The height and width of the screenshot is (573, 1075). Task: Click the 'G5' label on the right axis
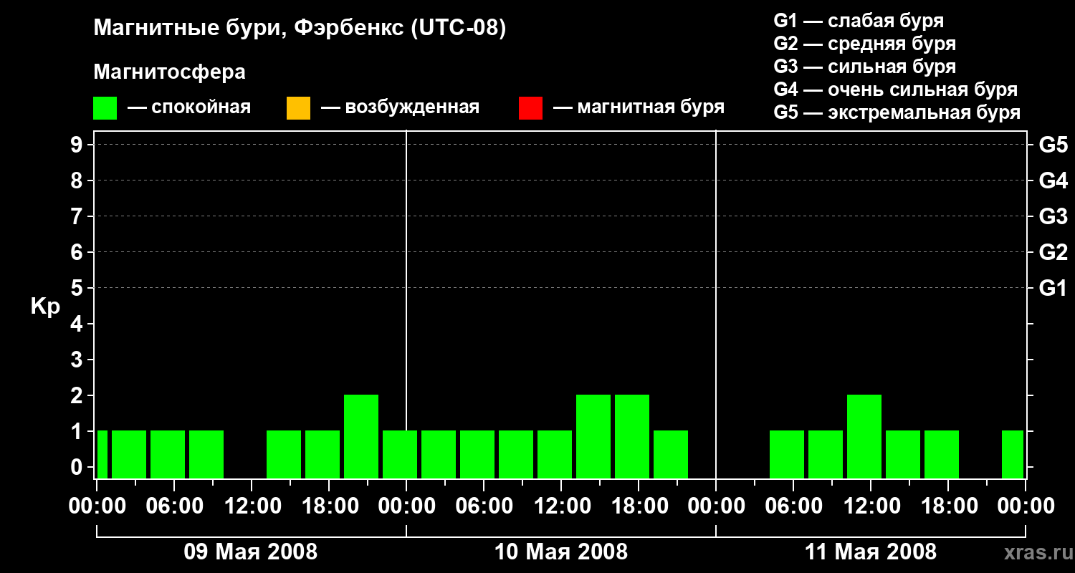(x=1053, y=145)
